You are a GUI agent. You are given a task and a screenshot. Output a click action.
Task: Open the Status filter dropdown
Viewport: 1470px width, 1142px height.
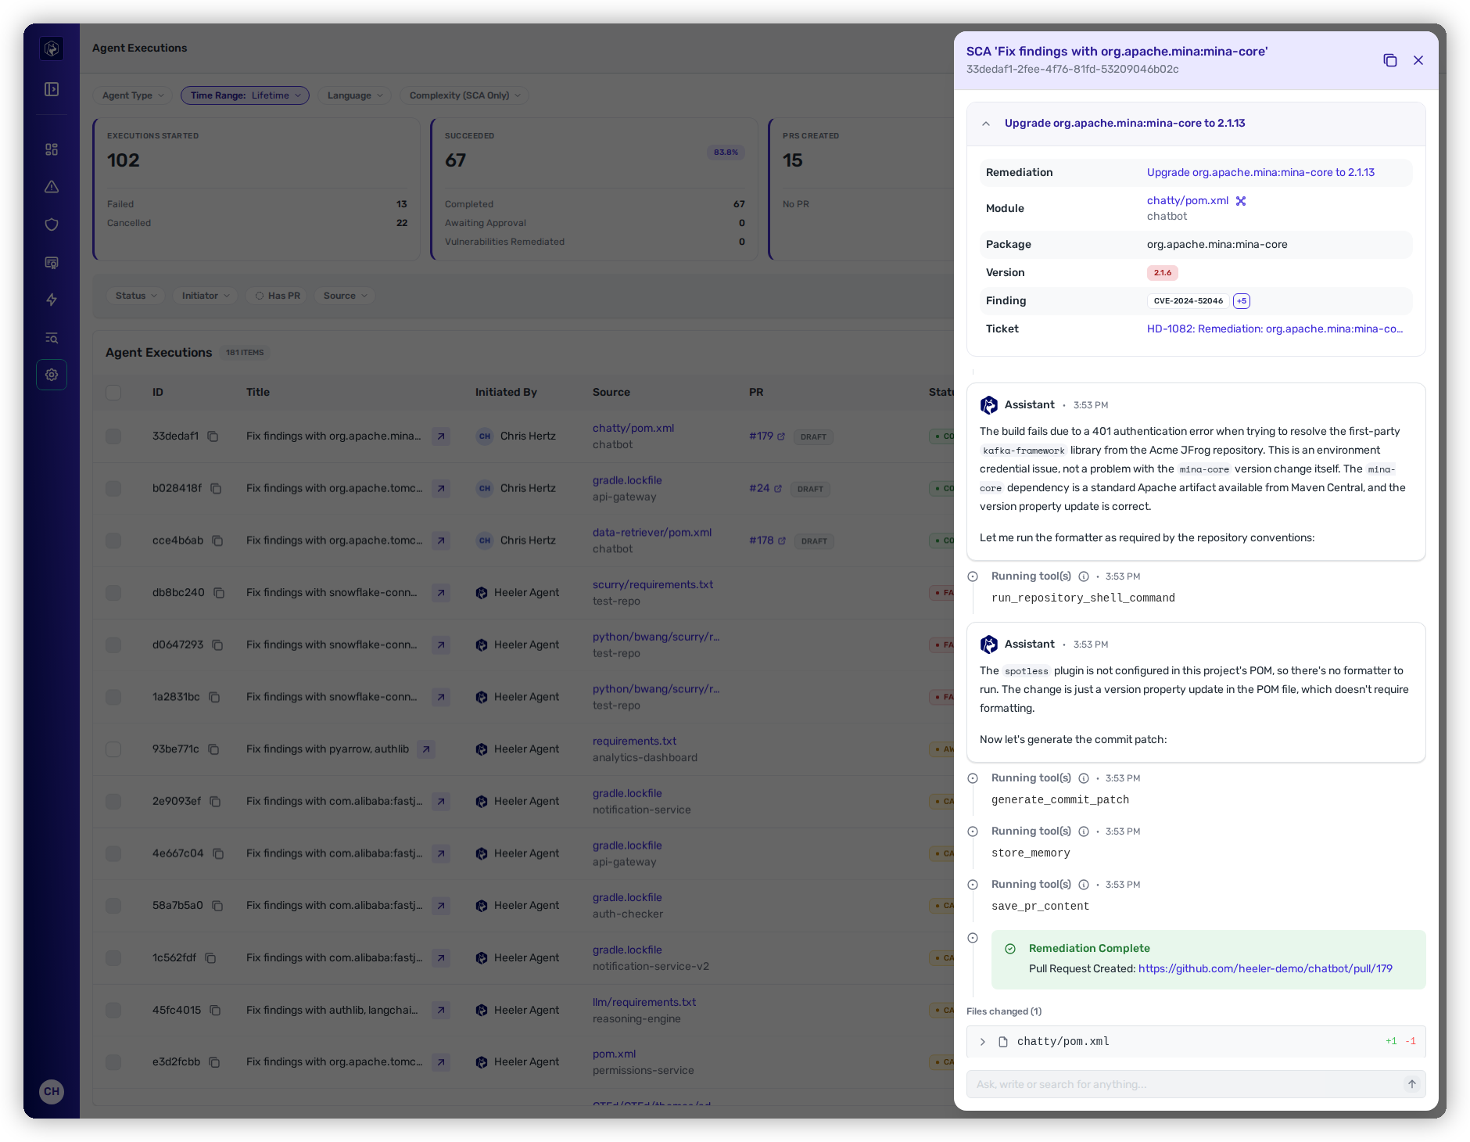point(135,296)
